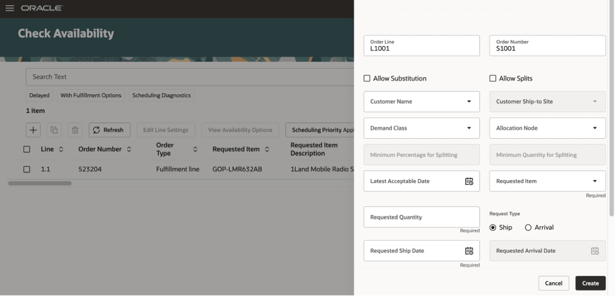The width and height of the screenshot is (615, 296).
Task: Select all rows header checkbox
Action: coord(27,149)
